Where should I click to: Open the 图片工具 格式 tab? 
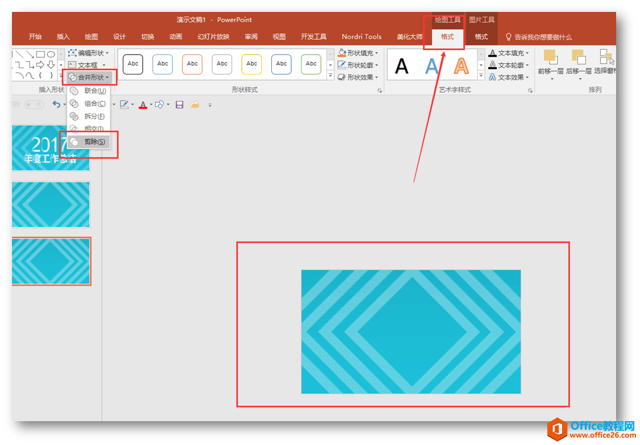tap(481, 37)
